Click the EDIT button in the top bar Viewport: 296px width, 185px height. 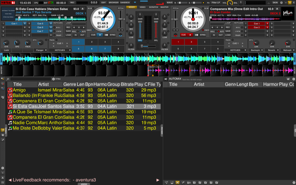coord(104,3)
